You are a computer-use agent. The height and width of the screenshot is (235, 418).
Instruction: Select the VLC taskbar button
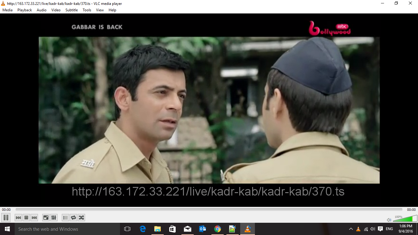248,229
